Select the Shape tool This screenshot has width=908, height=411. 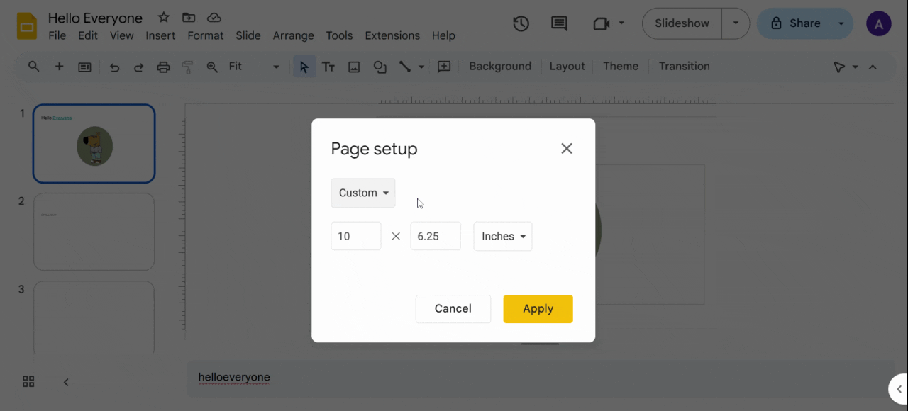(x=380, y=66)
